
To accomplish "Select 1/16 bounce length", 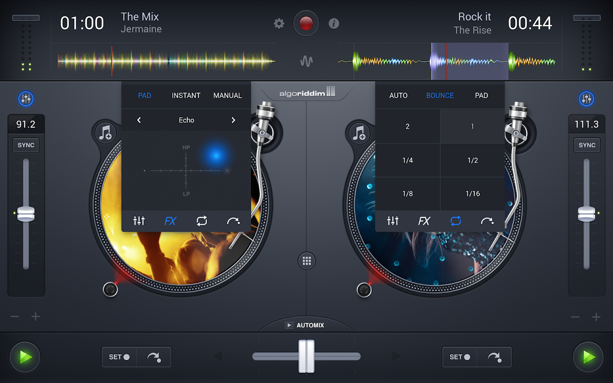I will (x=472, y=194).
